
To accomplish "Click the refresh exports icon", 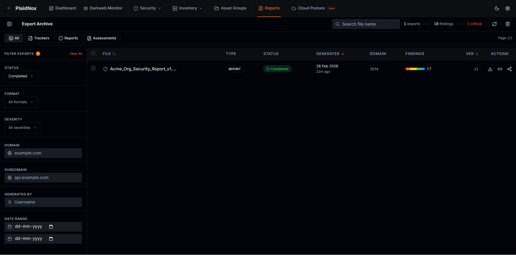I will click(494, 24).
